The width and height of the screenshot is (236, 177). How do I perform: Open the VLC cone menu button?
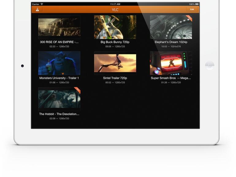point(37,9)
